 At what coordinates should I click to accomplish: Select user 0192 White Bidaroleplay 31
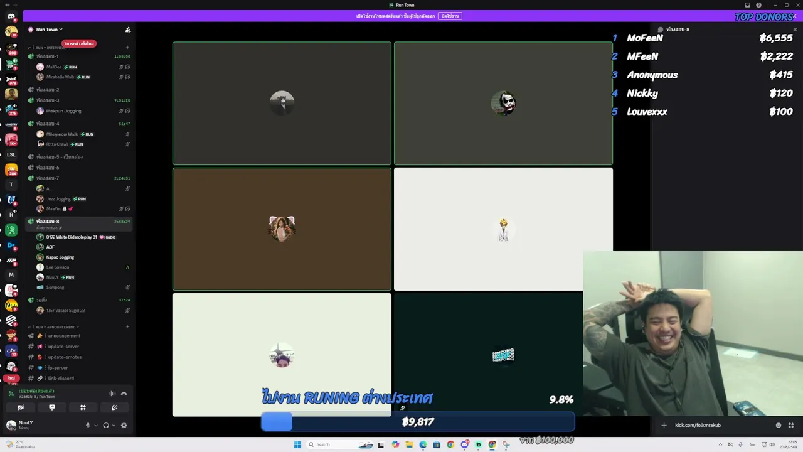[x=83, y=237]
